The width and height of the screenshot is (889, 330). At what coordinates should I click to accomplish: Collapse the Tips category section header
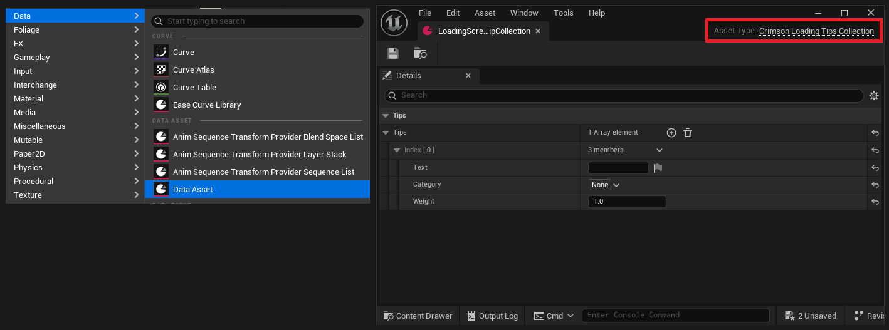384,116
